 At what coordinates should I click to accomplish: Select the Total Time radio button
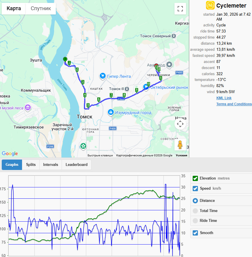pos(195,211)
